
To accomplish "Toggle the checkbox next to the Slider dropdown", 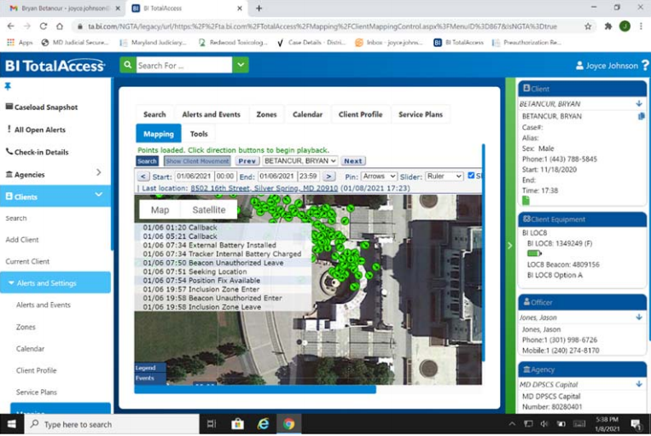I will [472, 176].
